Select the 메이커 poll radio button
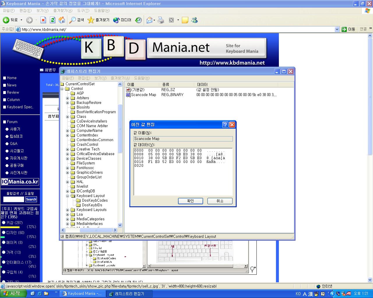This screenshot has width=373, height=298. [x=3, y=242]
